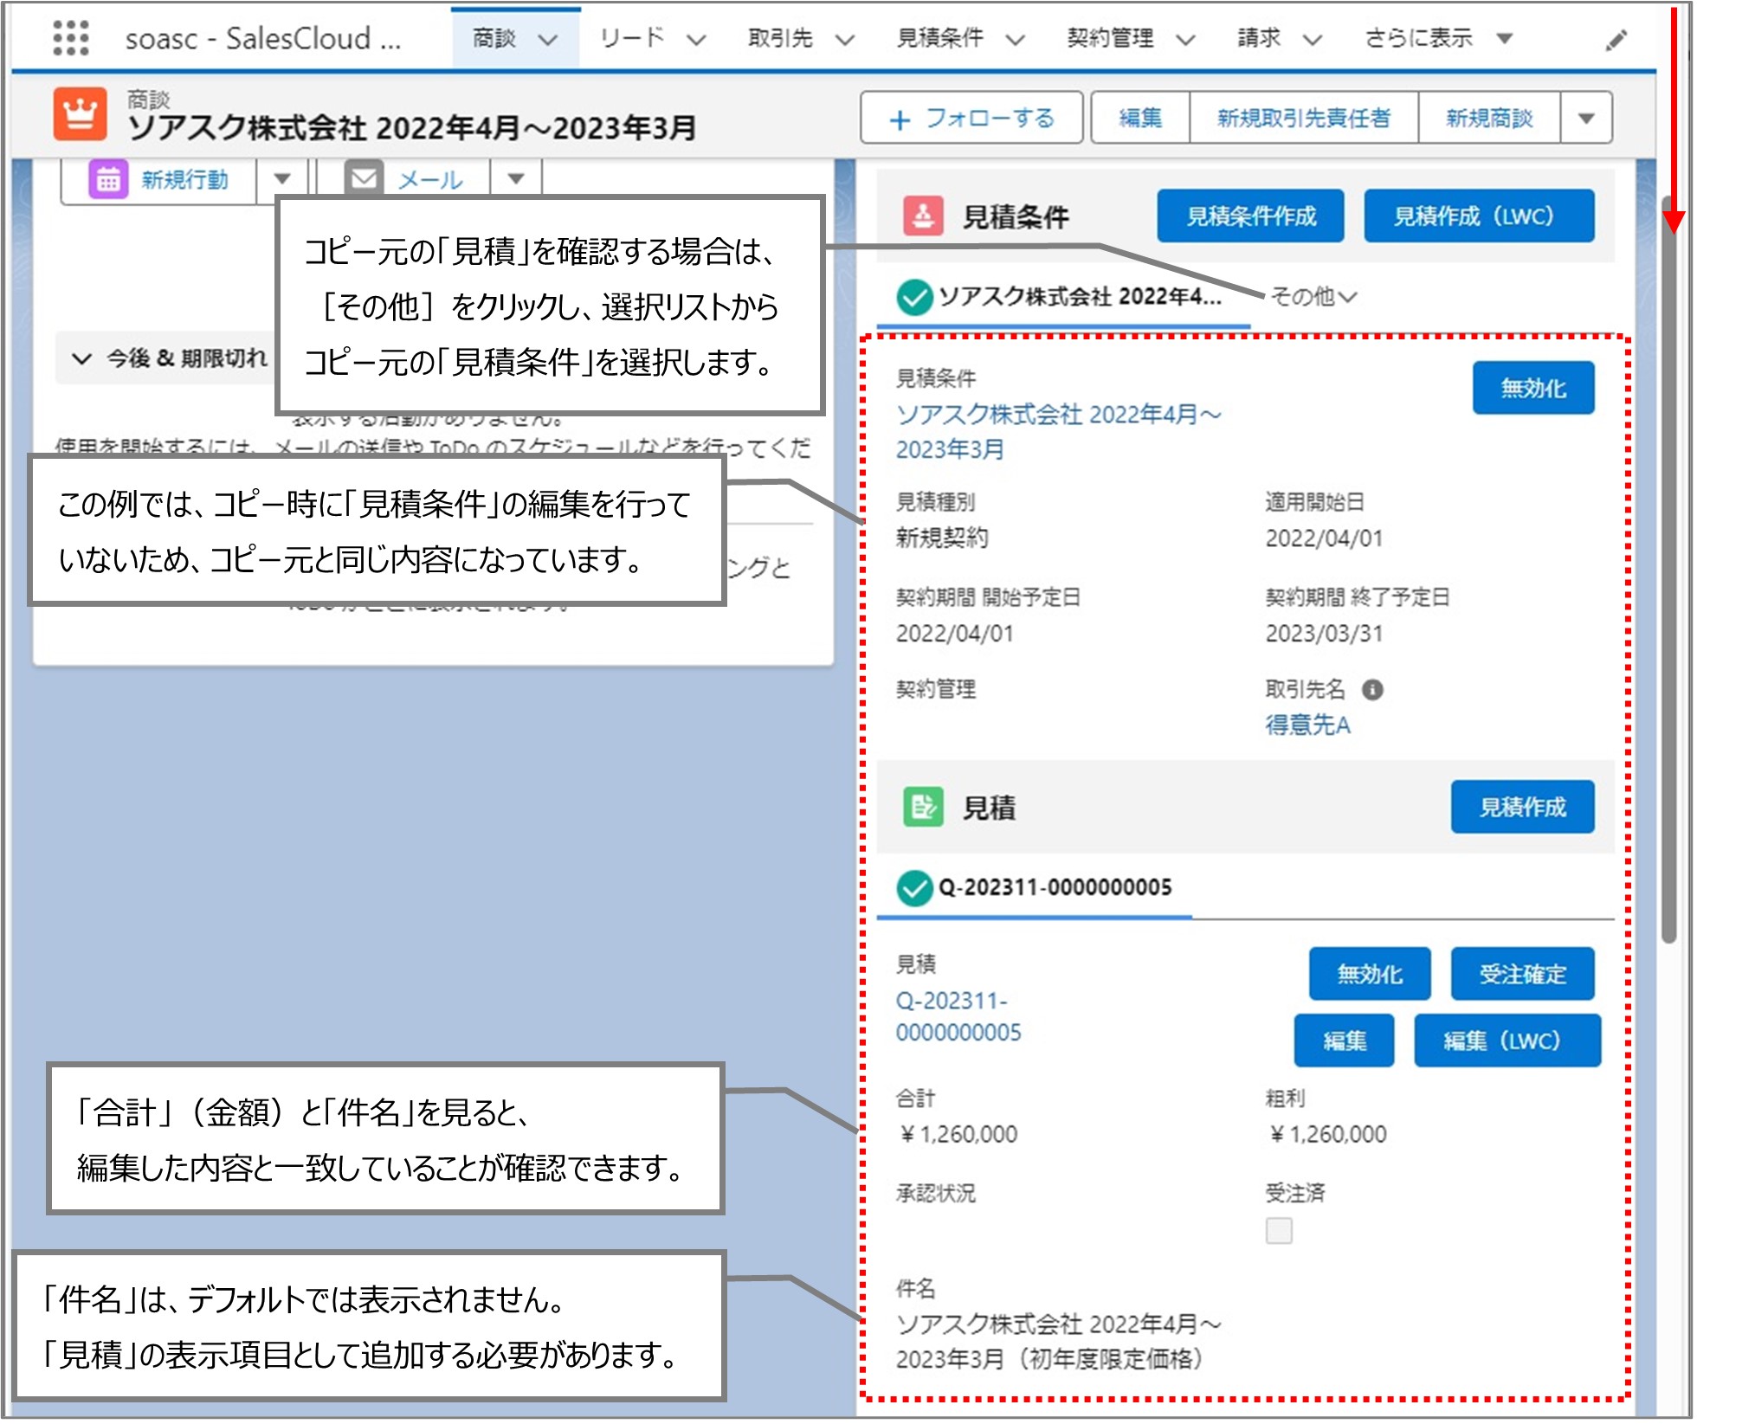The width and height of the screenshot is (1755, 1424).
Task: Open the その他 tab dropdown
Action: [x=1313, y=297]
